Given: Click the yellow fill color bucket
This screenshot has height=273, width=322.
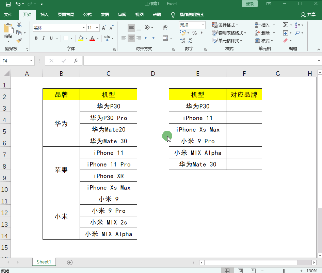Looking at the screenshot, I should (x=81, y=38).
